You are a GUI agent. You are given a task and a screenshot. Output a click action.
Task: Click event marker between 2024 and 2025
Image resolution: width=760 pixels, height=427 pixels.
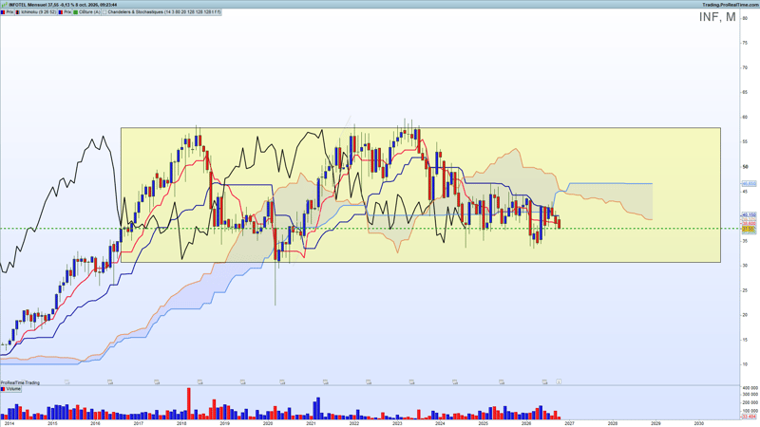point(455,382)
